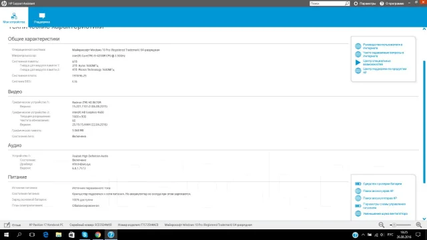Show hidden system tray icons
This screenshot has width=427, height=240.
coord(363,235)
